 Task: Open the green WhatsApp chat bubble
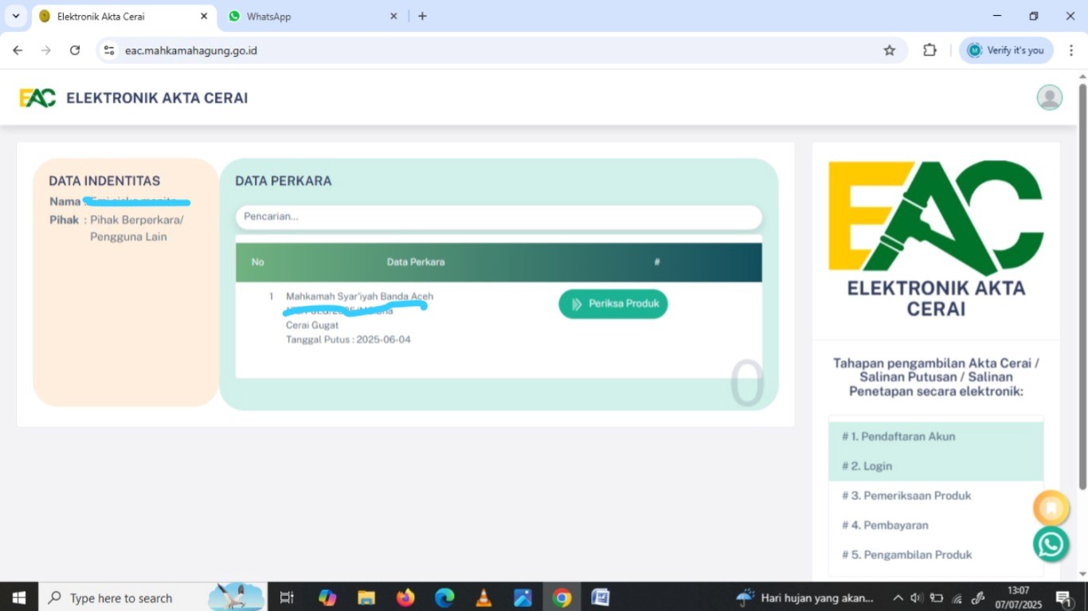point(1051,544)
